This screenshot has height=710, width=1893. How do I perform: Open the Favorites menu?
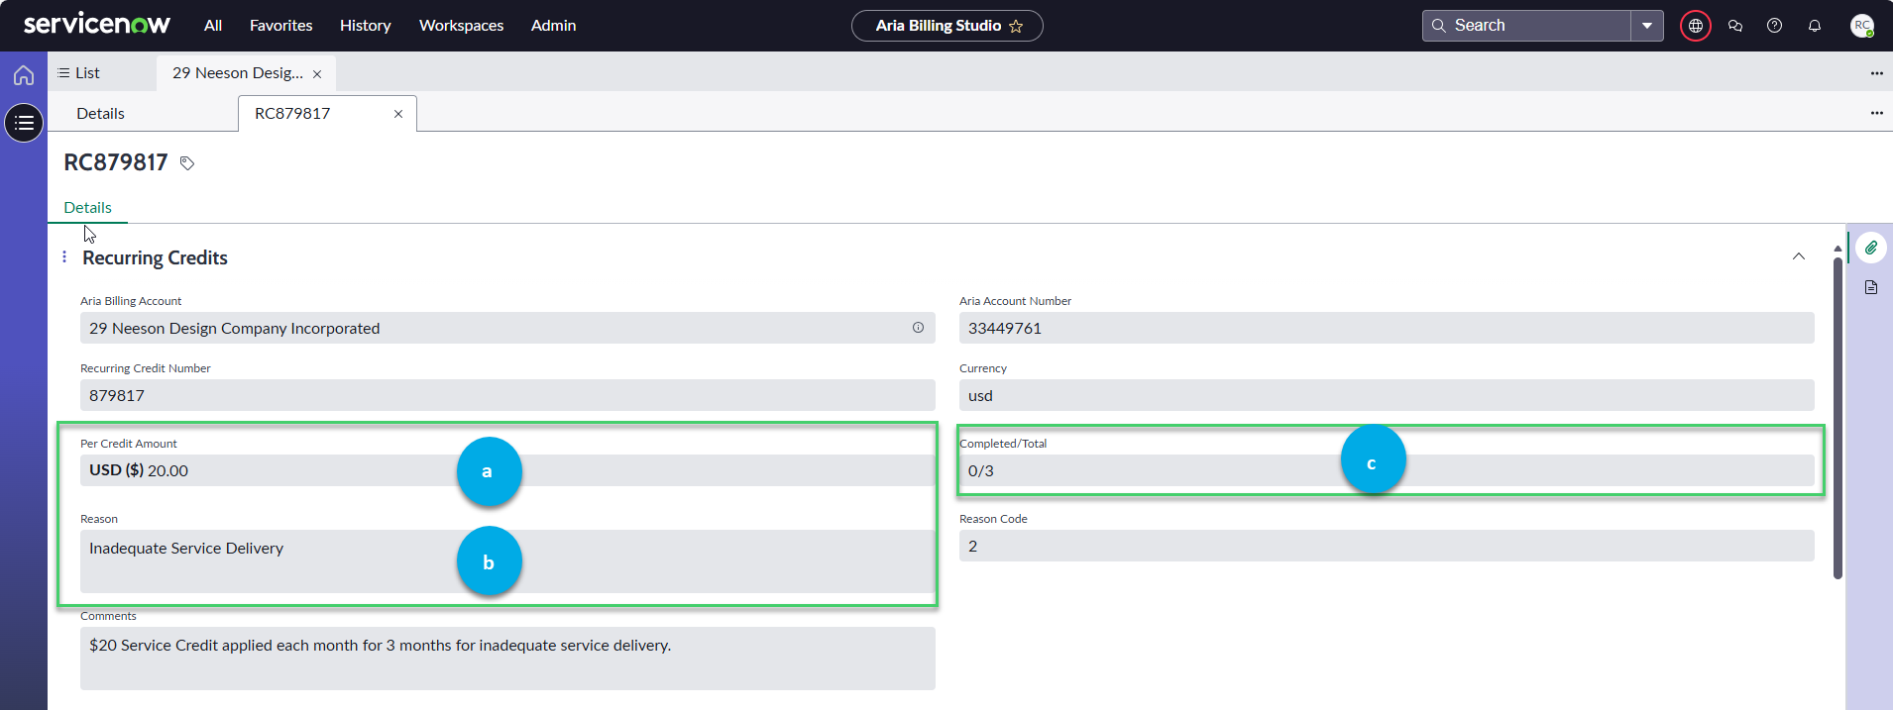280,26
